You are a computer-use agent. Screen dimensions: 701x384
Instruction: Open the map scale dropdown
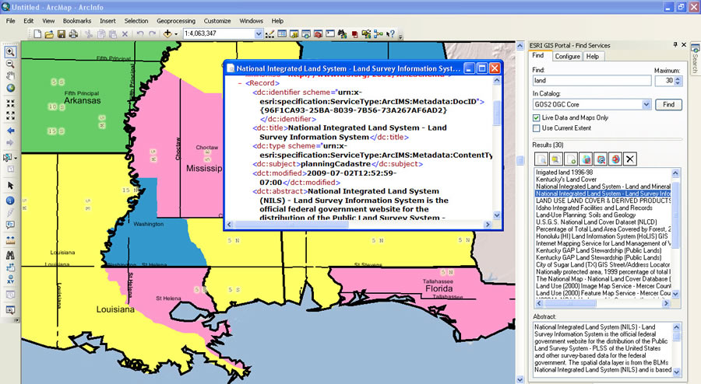259,34
